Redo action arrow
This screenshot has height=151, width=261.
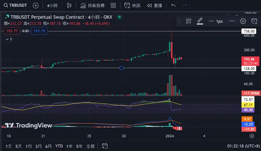[184, 6]
